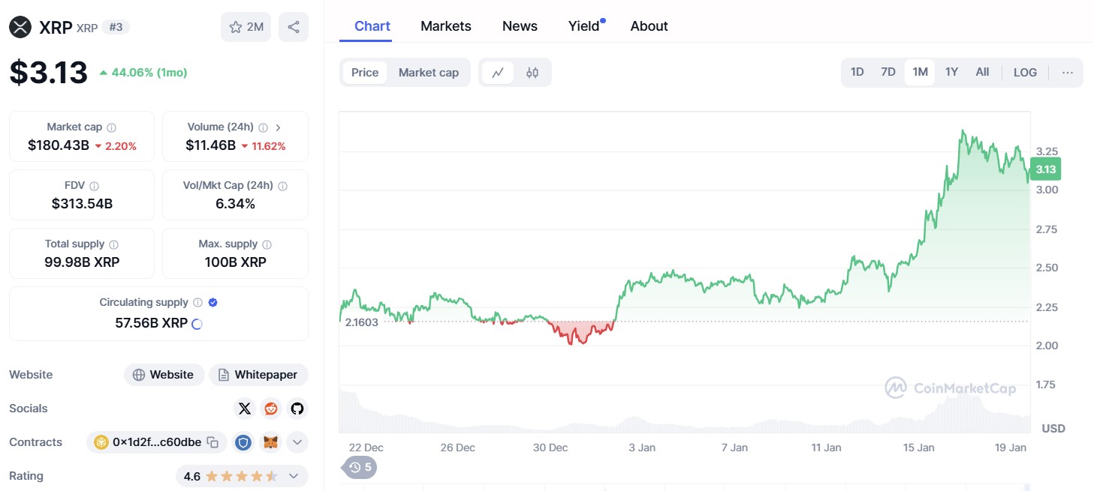1094x491 pixels.
Task: Click the 99.98B XRP total supply value
Action: pyautogui.click(x=82, y=262)
